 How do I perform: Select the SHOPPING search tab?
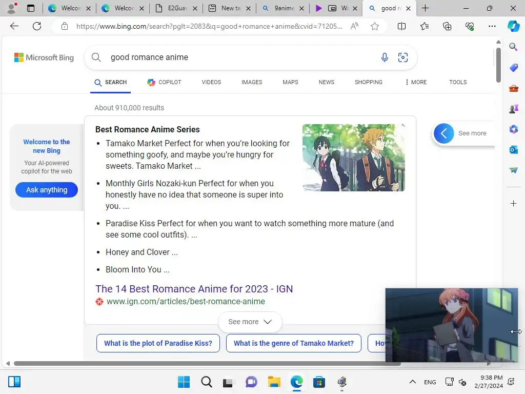[368, 82]
